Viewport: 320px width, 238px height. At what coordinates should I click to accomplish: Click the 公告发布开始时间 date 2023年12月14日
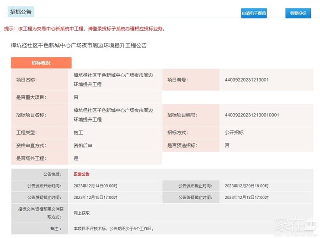click(x=96, y=186)
